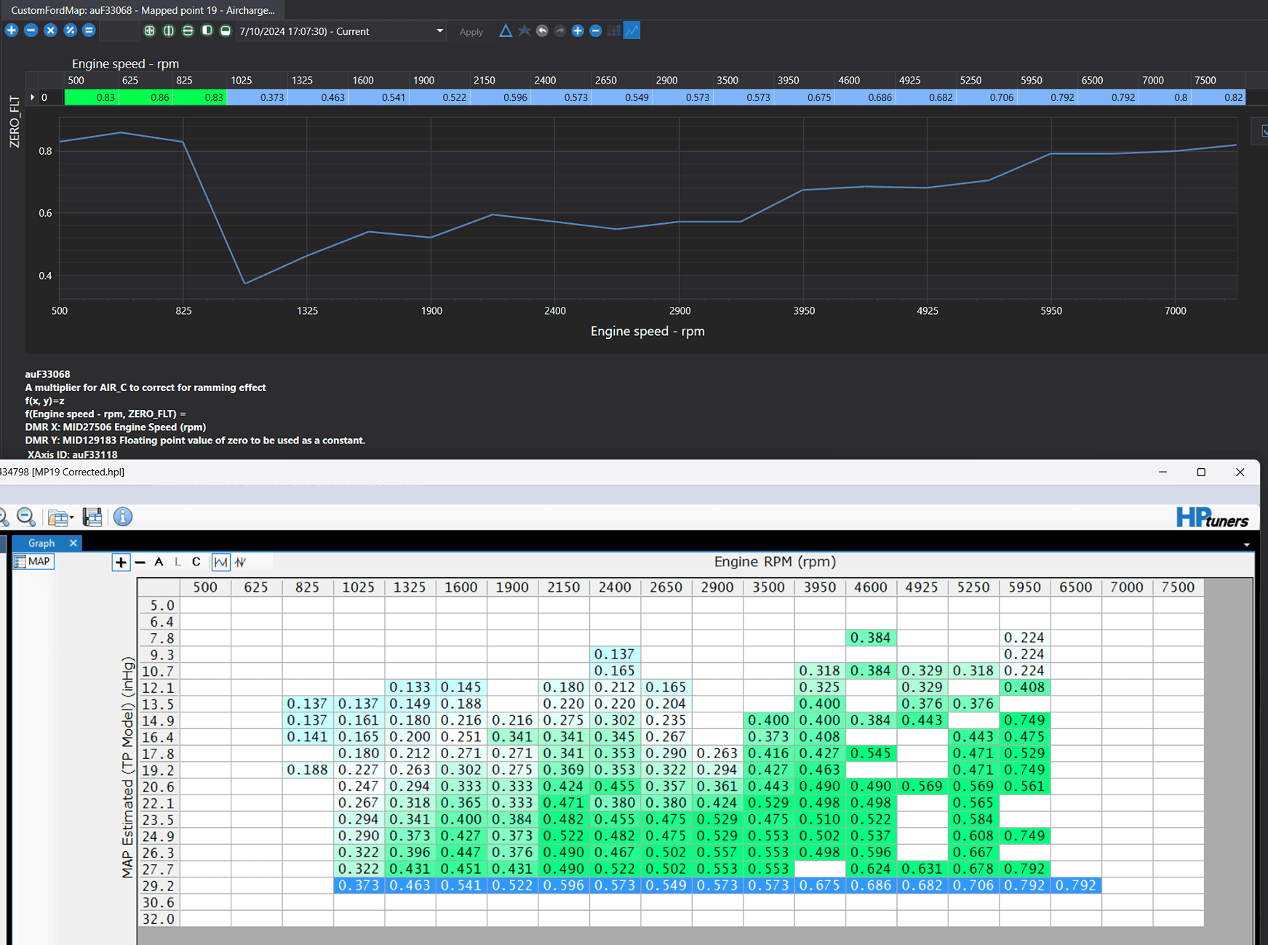Image resolution: width=1268 pixels, height=945 pixels.
Task: Click zoom out magnifier in HP Tuners window
Action: coord(26,517)
